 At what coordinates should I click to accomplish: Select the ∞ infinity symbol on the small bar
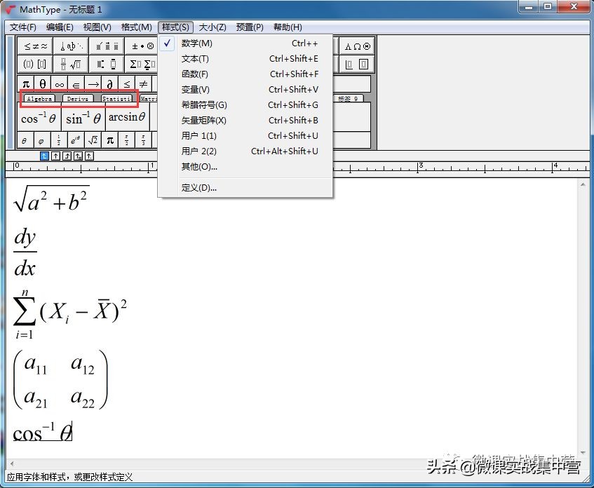coord(59,83)
